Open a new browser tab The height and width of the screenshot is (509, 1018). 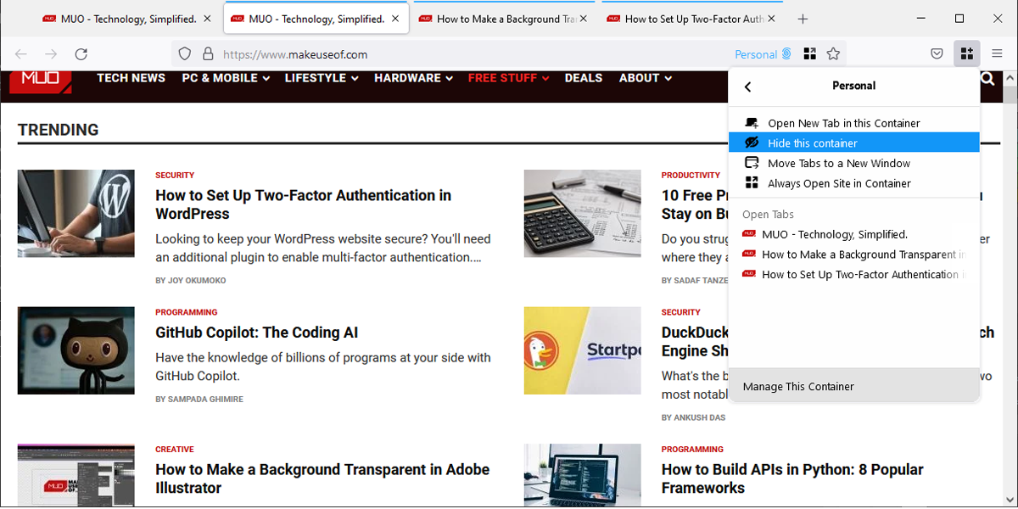(803, 19)
